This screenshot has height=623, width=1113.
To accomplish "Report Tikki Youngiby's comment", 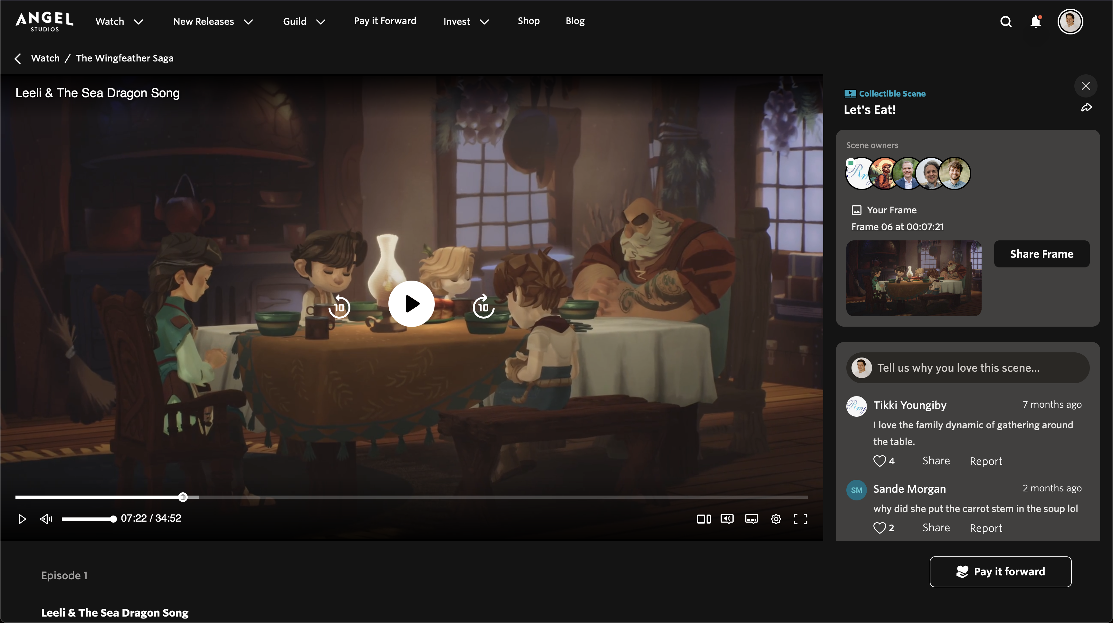I will coord(985,461).
